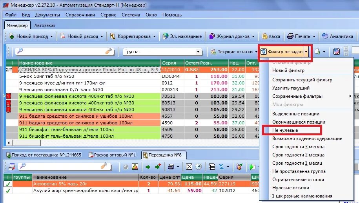
Task: Click the calendar check icon right of export
Action: pos(336,52)
